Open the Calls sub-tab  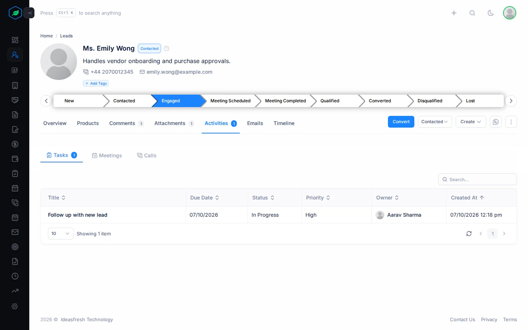(x=147, y=155)
